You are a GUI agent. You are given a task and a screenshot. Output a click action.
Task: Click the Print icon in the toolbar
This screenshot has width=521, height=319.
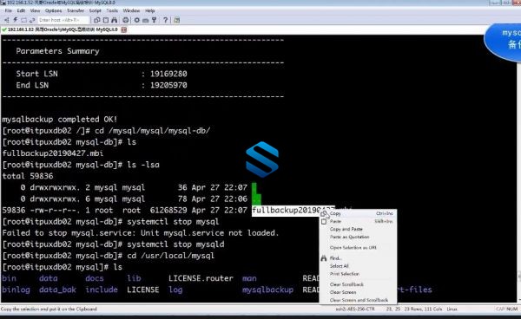tap(126, 20)
